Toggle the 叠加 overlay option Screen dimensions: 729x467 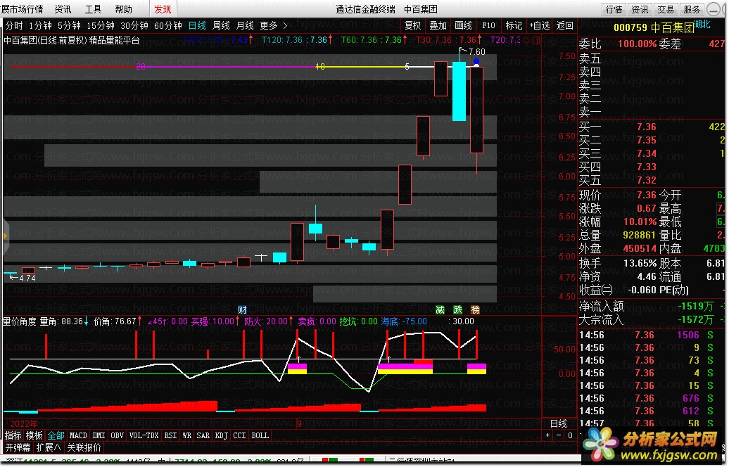[x=438, y=25]
